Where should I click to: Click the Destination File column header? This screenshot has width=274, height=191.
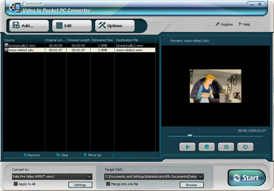135,40
